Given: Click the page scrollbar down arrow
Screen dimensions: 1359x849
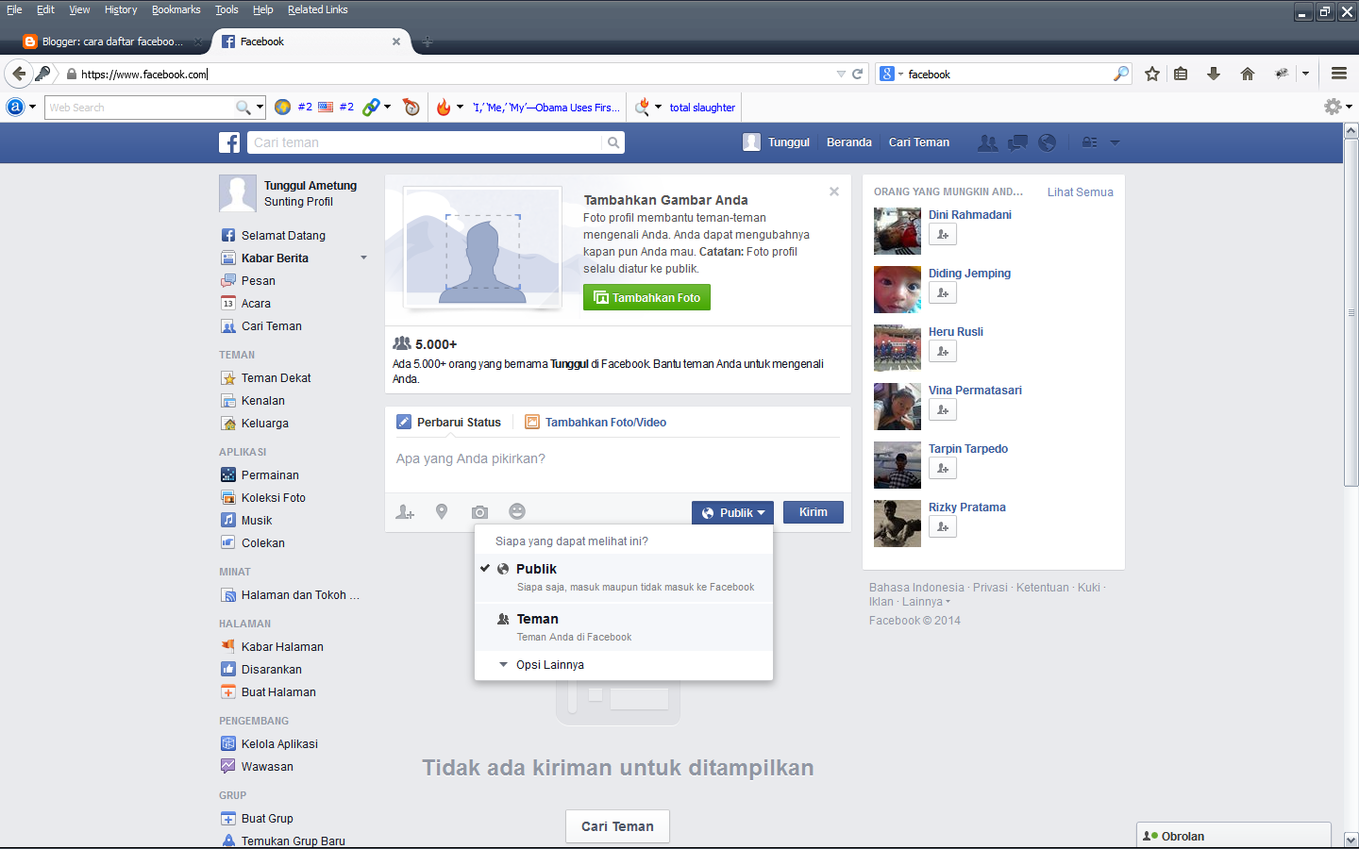Looking at the screenshot, I should (1351, 840).
